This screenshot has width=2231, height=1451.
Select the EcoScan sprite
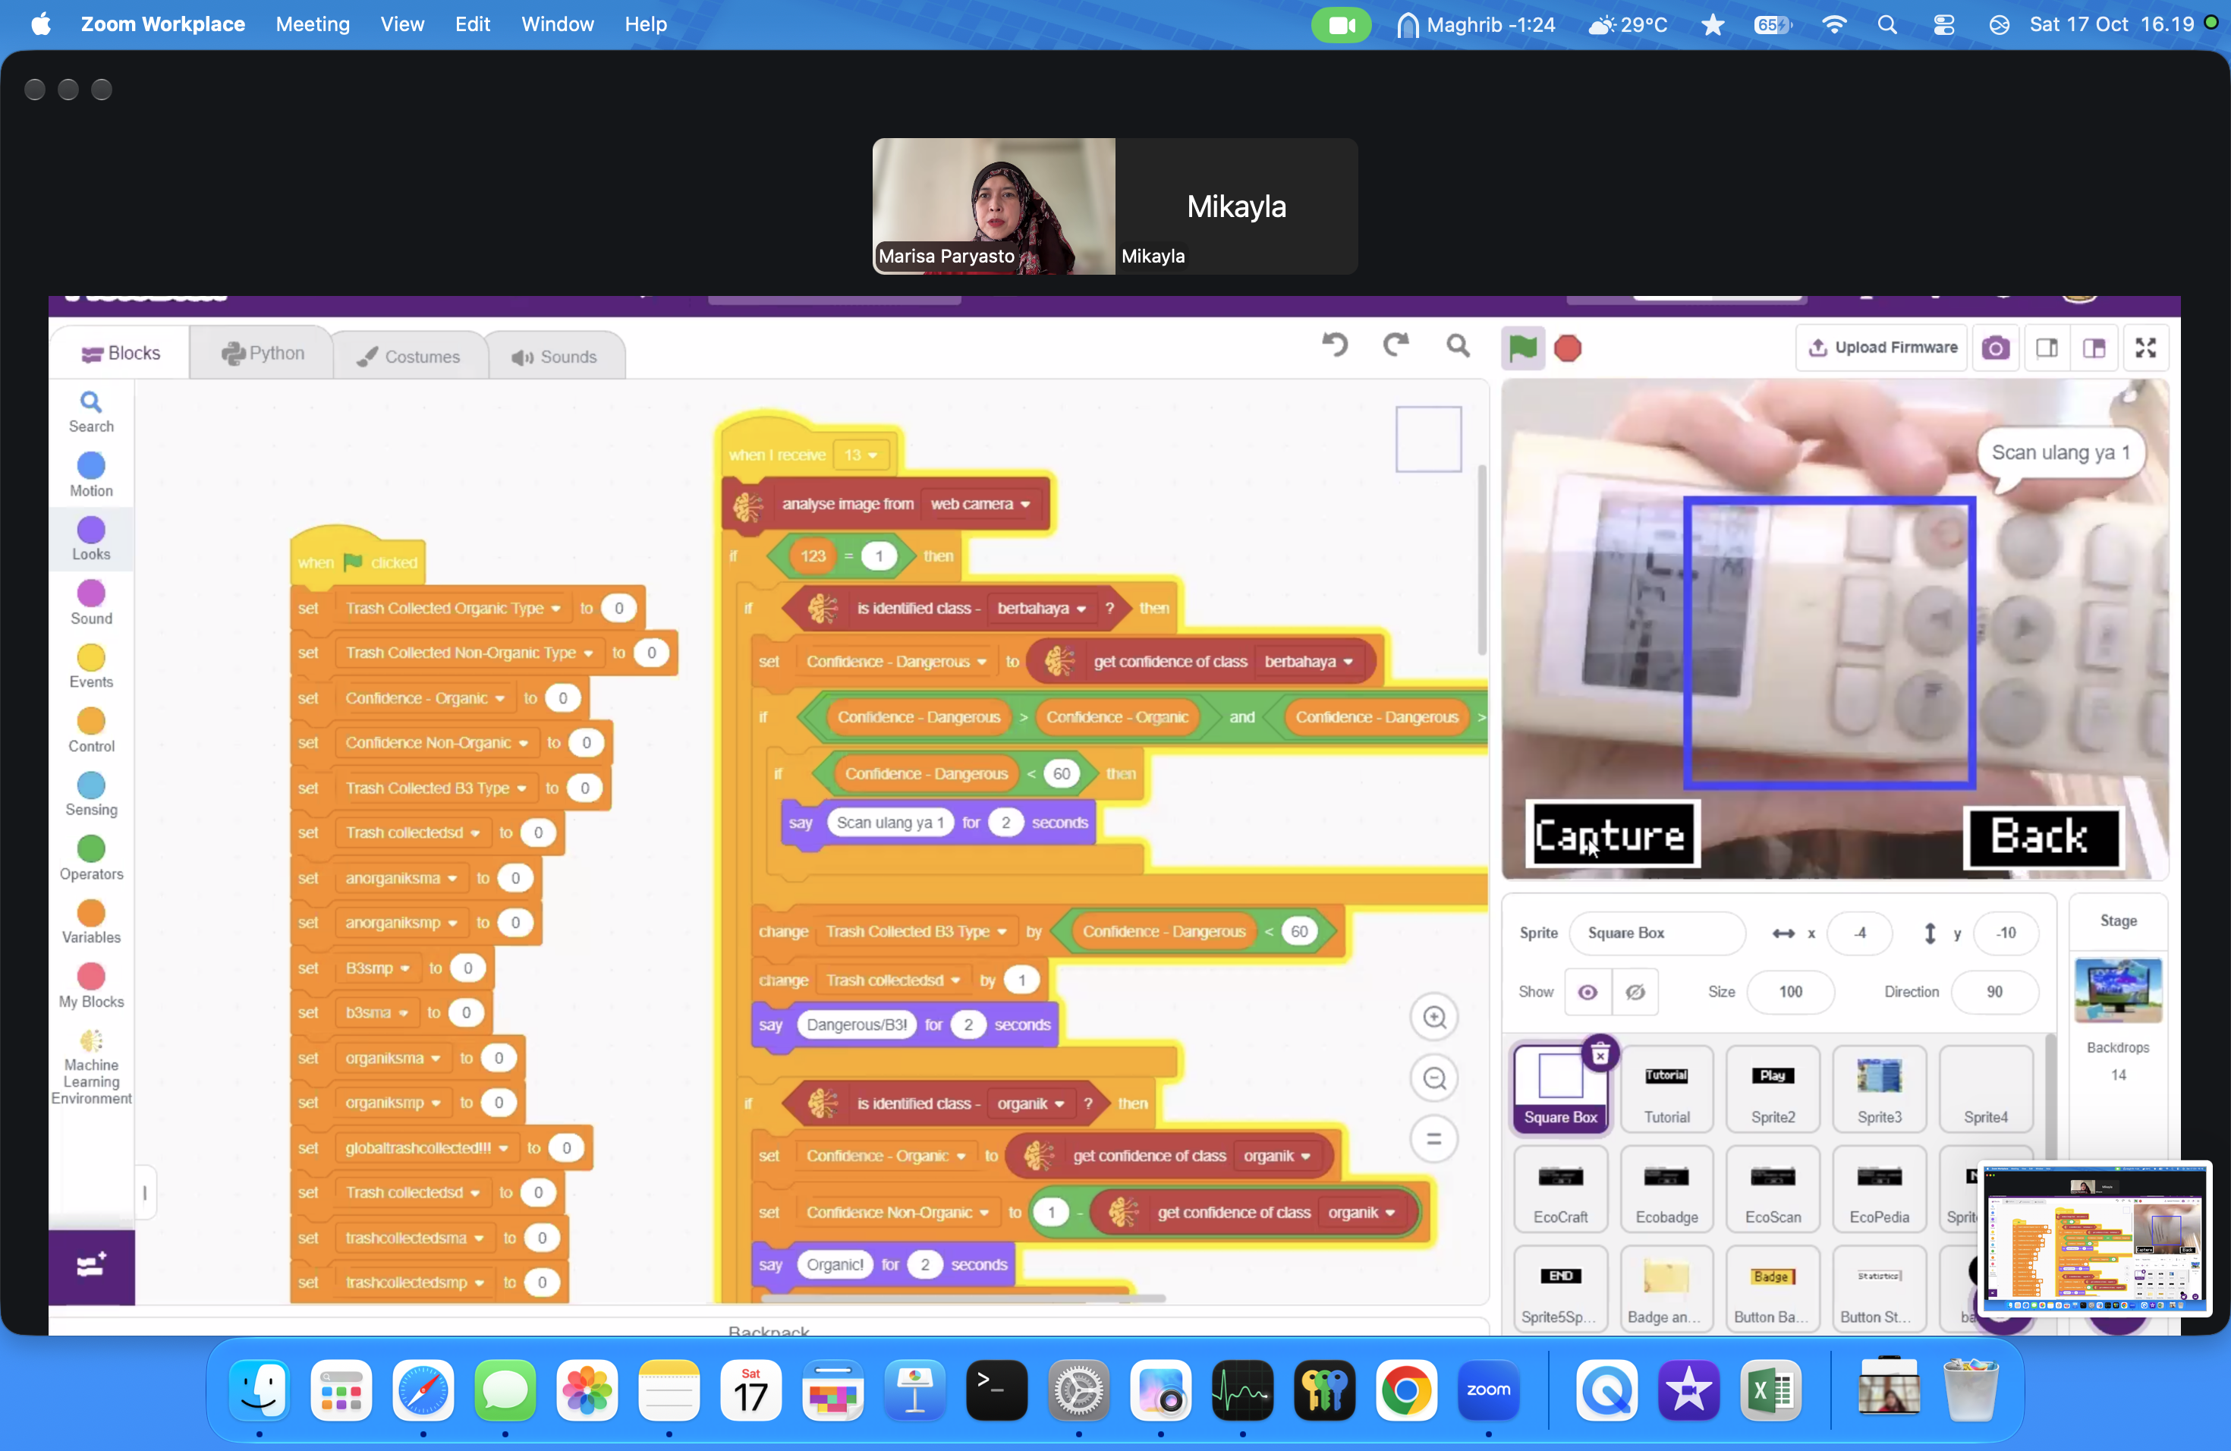tap(1773, 1189)
